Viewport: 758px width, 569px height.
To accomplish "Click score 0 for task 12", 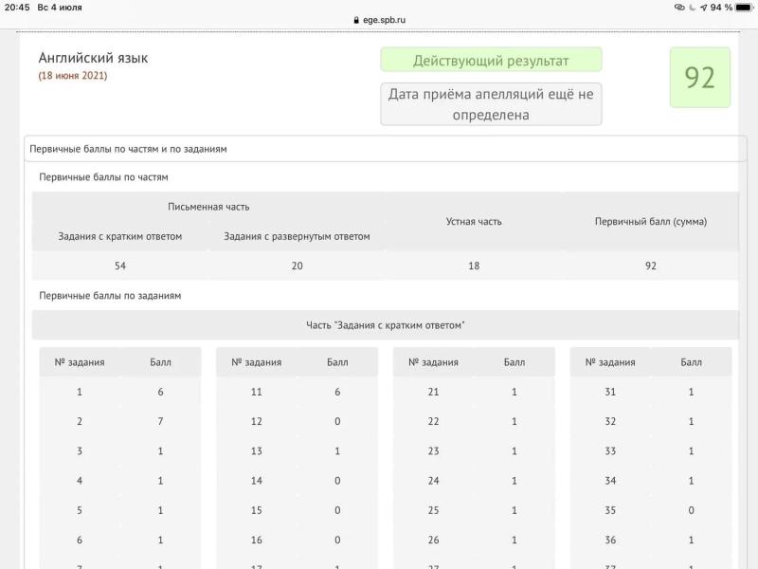I will [337, 421].
